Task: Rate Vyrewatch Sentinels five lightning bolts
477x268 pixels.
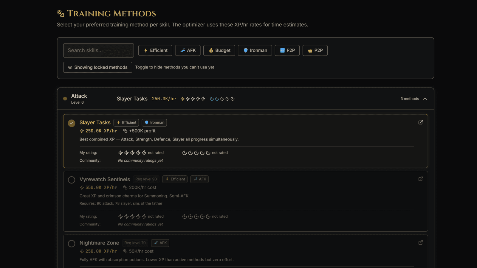Action: (x=144, y=216)
